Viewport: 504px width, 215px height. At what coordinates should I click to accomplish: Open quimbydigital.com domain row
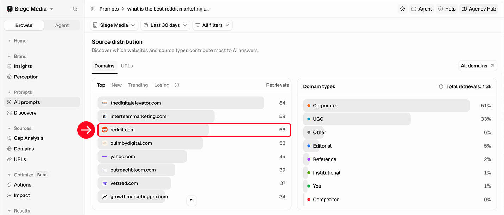[191, 143]
